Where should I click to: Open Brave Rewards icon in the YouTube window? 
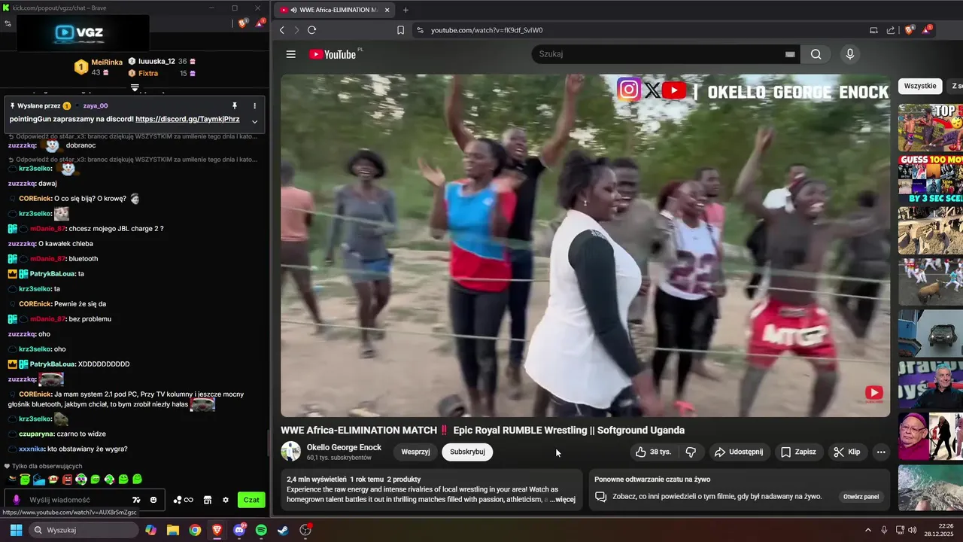926,30
